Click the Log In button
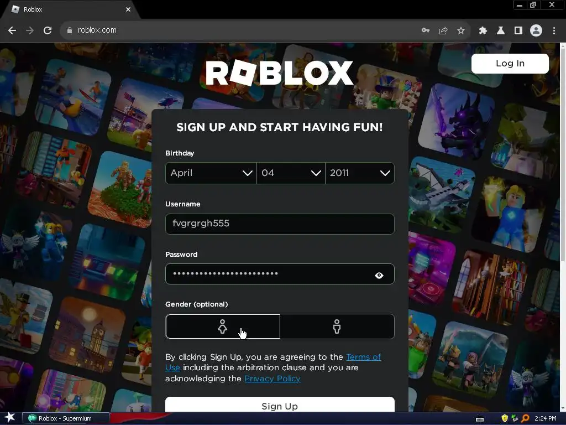Screen dimensions: 566x425 [x=510, y=64]
